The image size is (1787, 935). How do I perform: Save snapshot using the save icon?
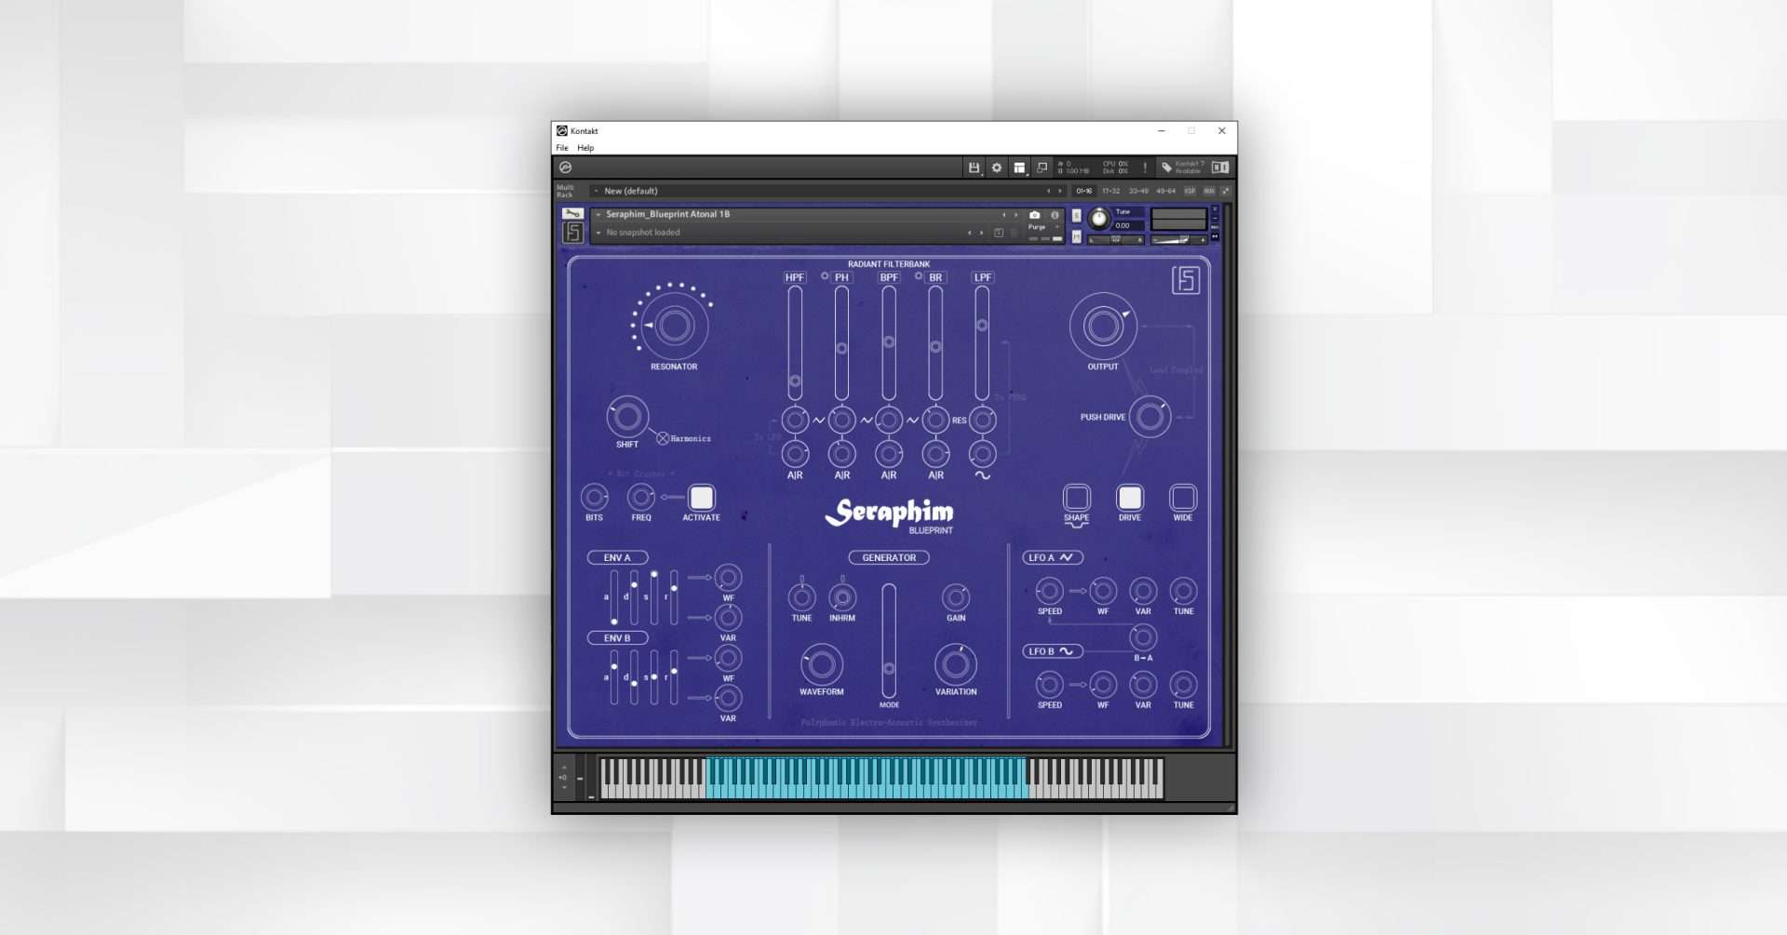point(999,233)
